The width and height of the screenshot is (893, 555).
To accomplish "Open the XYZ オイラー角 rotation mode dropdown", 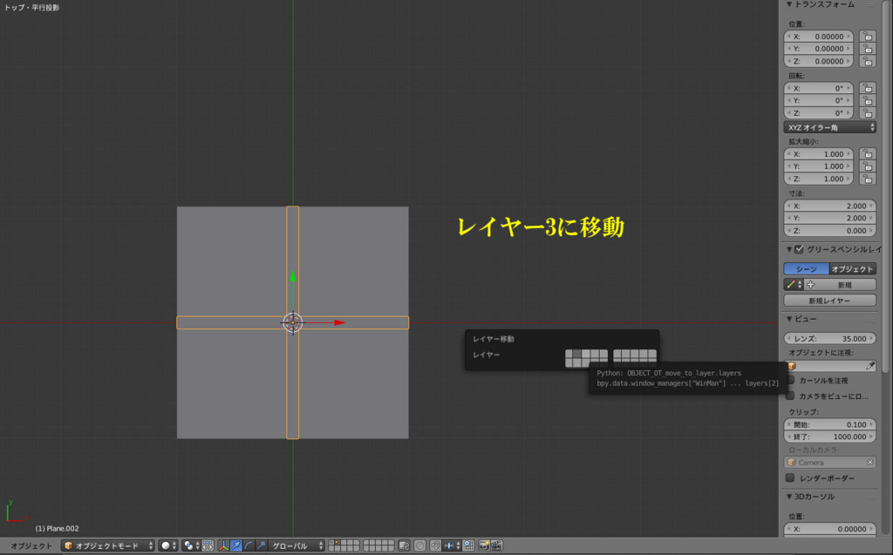I will 830,127.
